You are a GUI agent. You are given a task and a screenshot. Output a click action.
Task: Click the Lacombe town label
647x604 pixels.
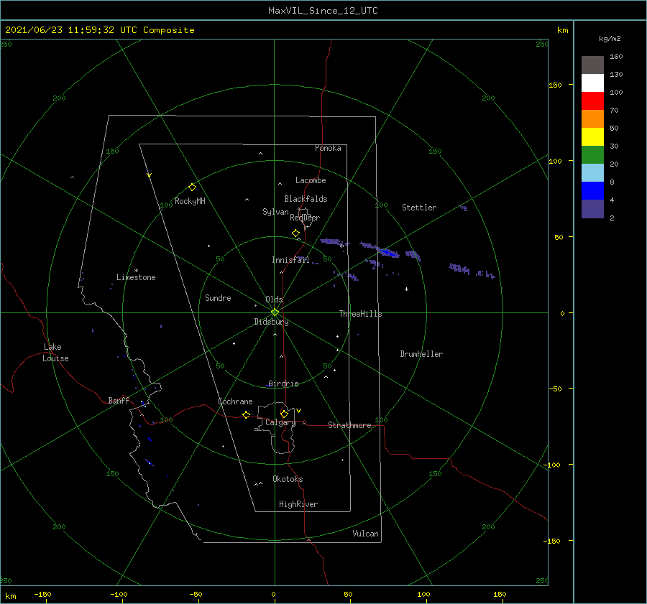[311, 180]
